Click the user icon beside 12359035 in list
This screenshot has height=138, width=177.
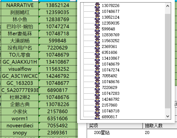pyautogui.click(x=97, y=23)
